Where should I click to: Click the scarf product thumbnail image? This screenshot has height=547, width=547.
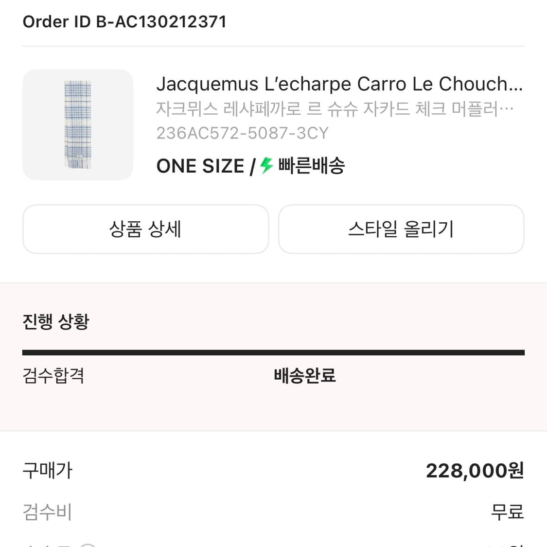coord(78,124)
